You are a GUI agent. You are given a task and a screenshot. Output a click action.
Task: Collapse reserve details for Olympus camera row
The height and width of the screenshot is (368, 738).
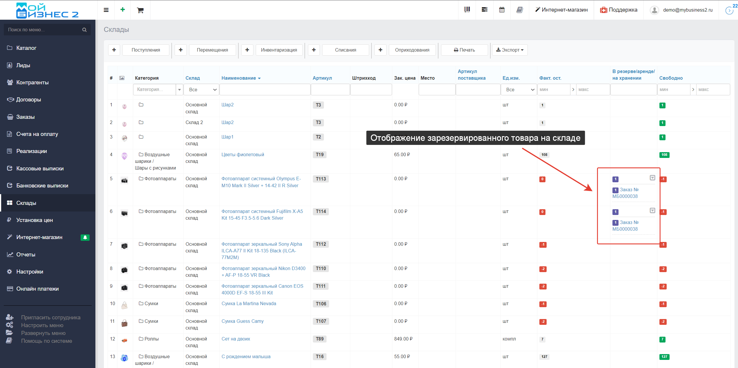point(652,178)
